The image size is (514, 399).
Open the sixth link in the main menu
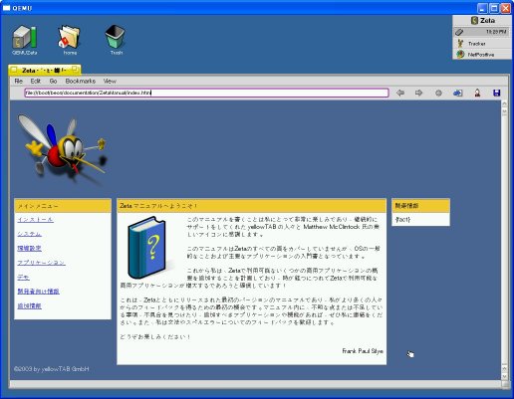(38, 292)
